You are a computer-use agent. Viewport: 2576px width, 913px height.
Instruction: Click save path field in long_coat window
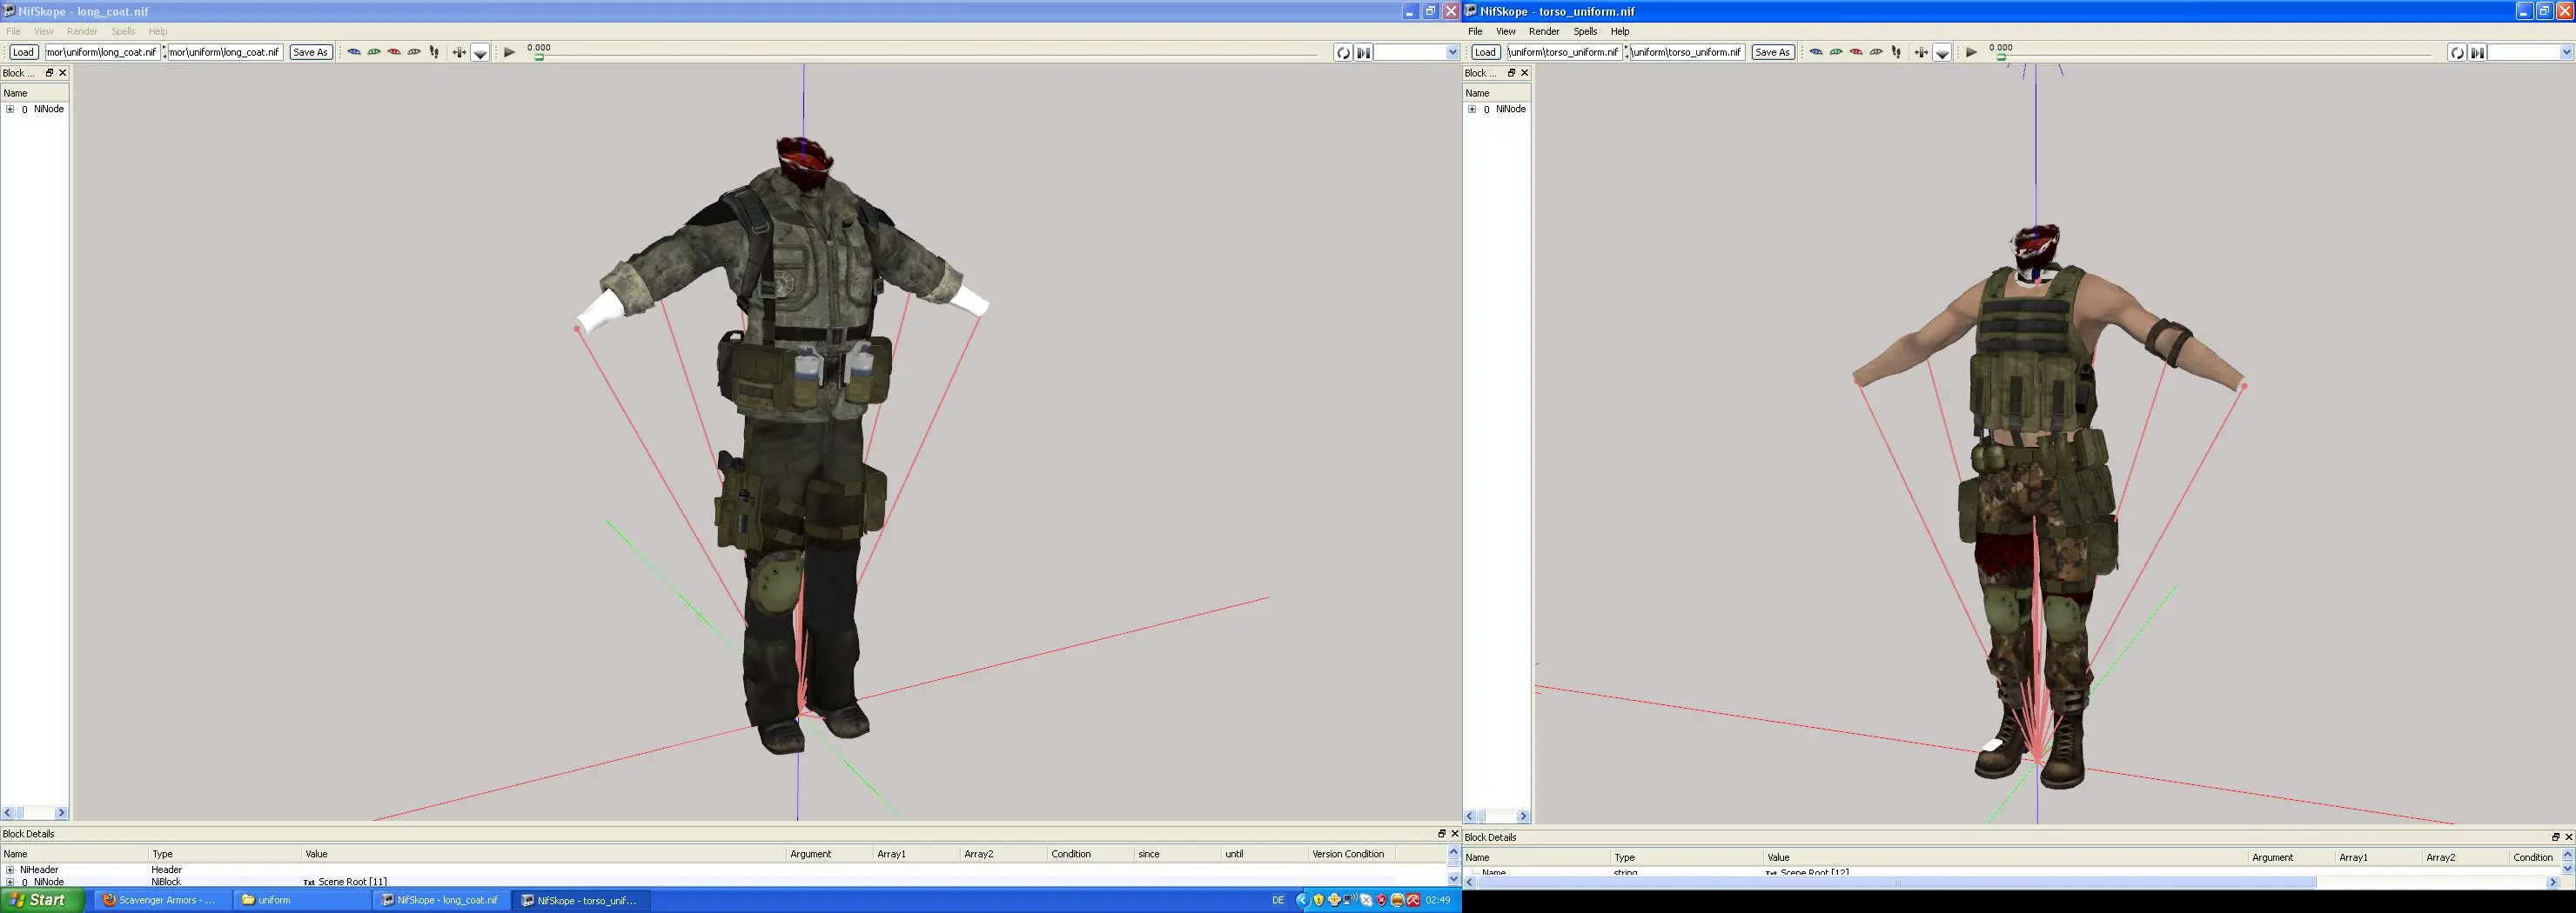point(225,52)
